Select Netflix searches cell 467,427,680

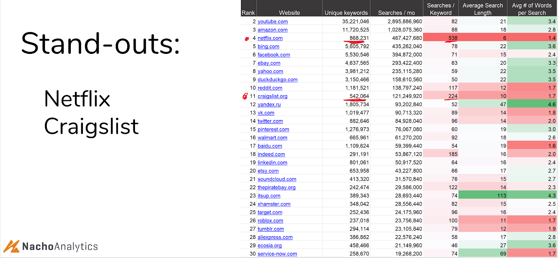[397, 38]
